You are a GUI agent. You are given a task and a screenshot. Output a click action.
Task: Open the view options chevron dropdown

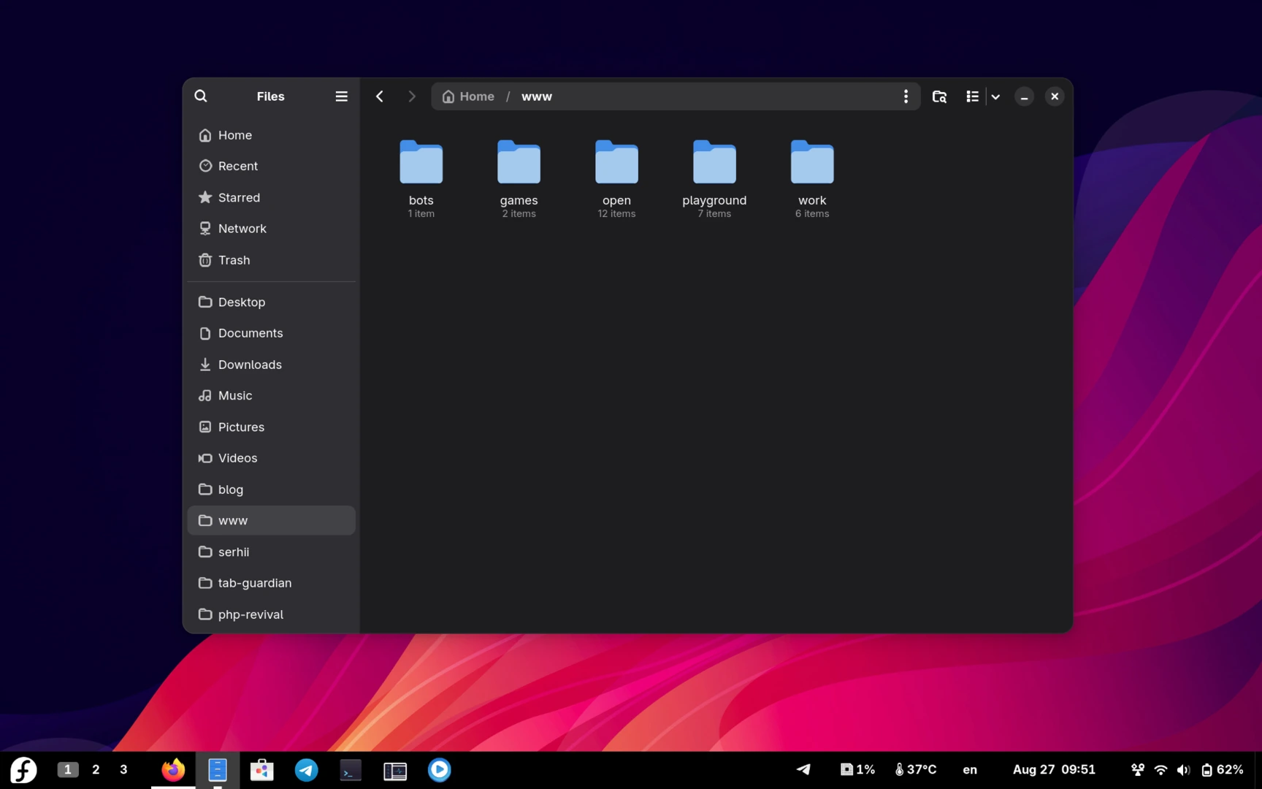click(x=995, y=96)
